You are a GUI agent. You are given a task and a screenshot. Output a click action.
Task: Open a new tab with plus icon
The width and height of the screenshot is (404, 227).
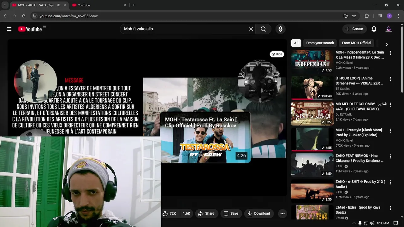tap(134, 5)
